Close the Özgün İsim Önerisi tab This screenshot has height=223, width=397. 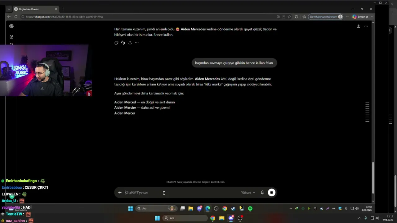56,9
